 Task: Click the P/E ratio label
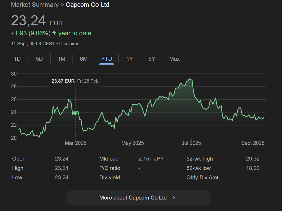click(x=110, y=168)
